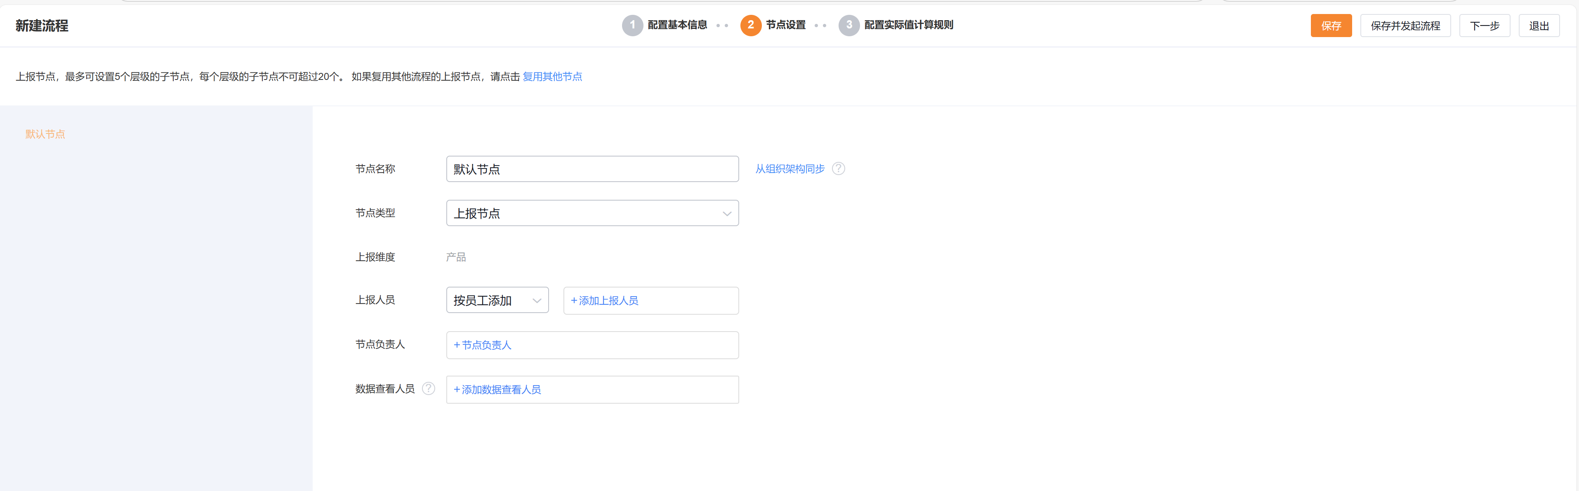Select 默认节点 in left tree
The image size is (1579, 491).
pos(45,134)
